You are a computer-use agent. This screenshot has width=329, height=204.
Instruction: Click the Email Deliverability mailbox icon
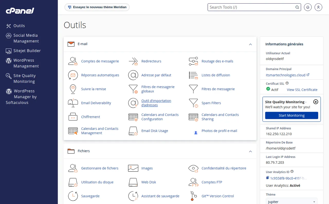pos(73,103)
